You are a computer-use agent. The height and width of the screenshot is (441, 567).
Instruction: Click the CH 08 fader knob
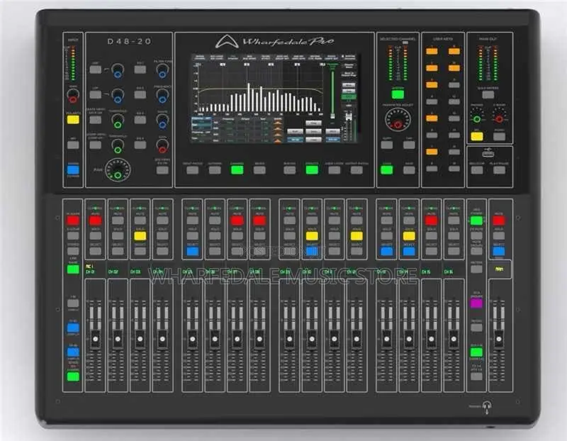[x=259, y=339]
